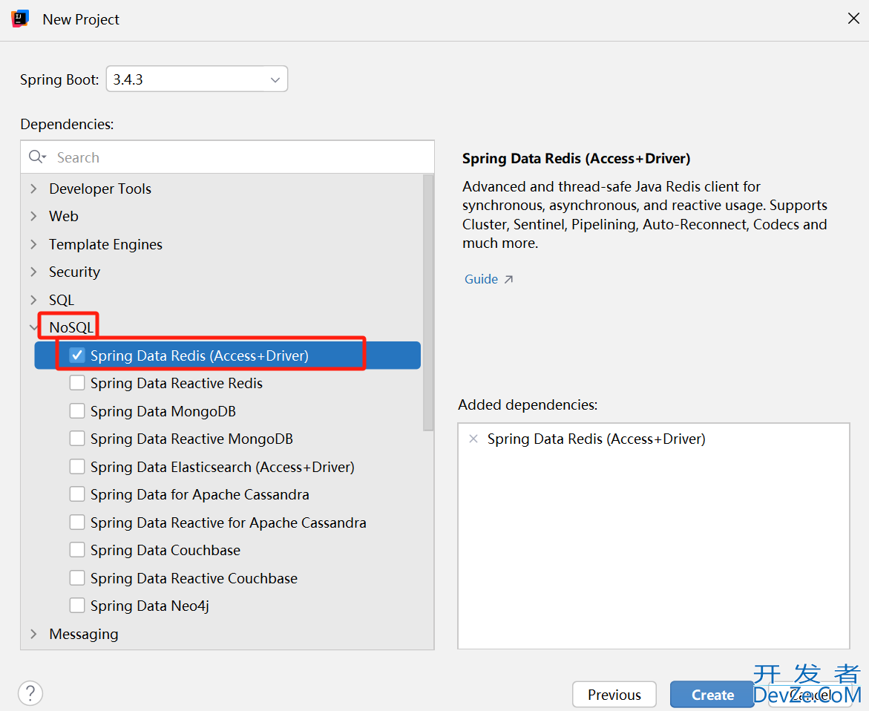Viewport: 869px width, 711px height.
Task: Expand the SQL category chevron
Action: pos(34,300)
